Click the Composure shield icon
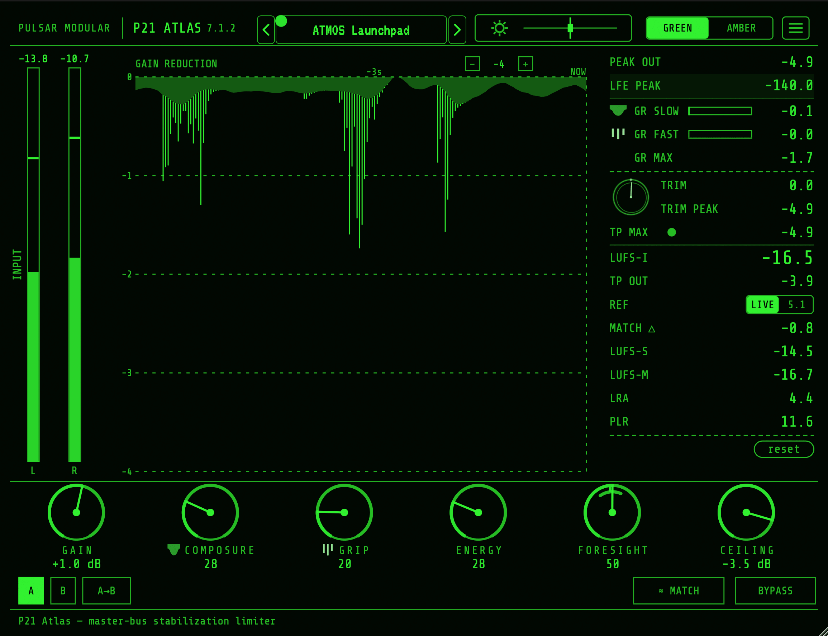828x636 pixels. pyautogui.click(x=174, y=549)
